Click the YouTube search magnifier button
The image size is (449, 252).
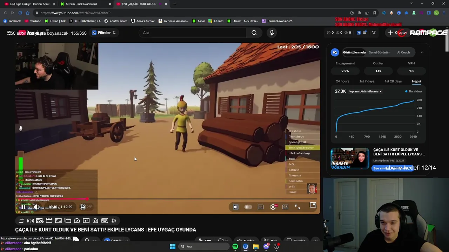click(254, 33)
